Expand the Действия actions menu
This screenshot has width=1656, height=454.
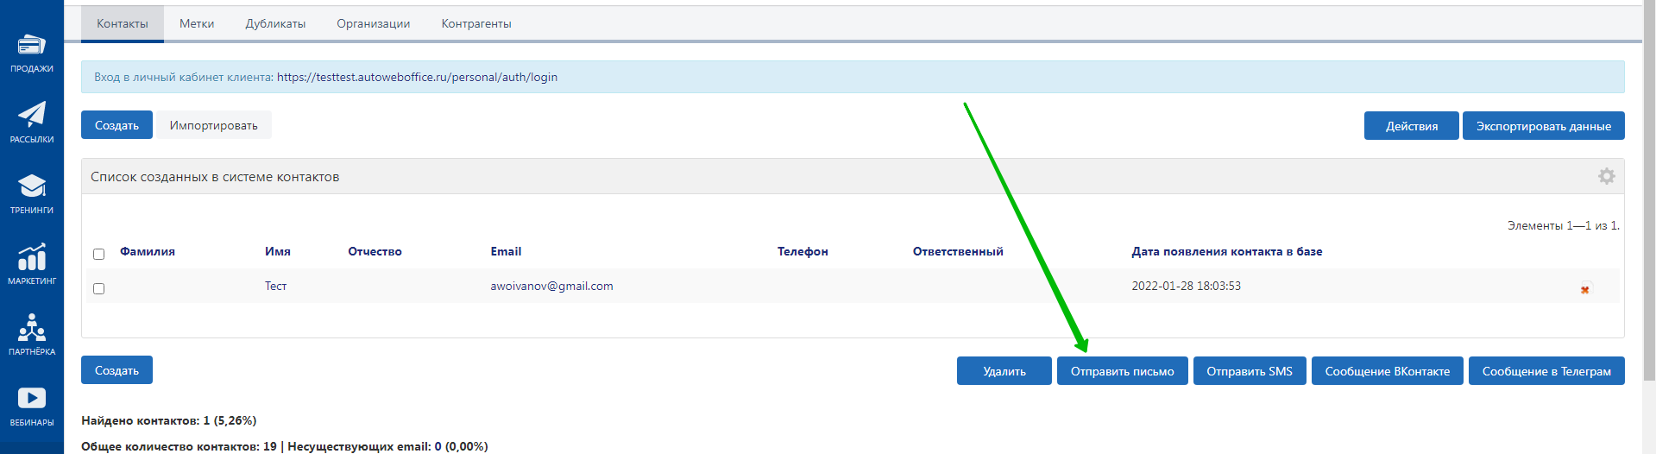1411,126
